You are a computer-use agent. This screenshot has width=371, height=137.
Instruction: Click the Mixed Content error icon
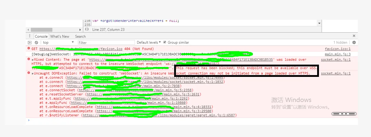pos(29,59)
